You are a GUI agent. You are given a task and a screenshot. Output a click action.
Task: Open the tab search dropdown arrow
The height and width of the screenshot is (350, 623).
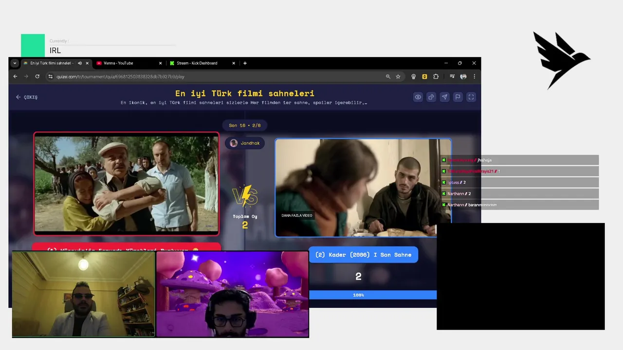tap(15, 63)
